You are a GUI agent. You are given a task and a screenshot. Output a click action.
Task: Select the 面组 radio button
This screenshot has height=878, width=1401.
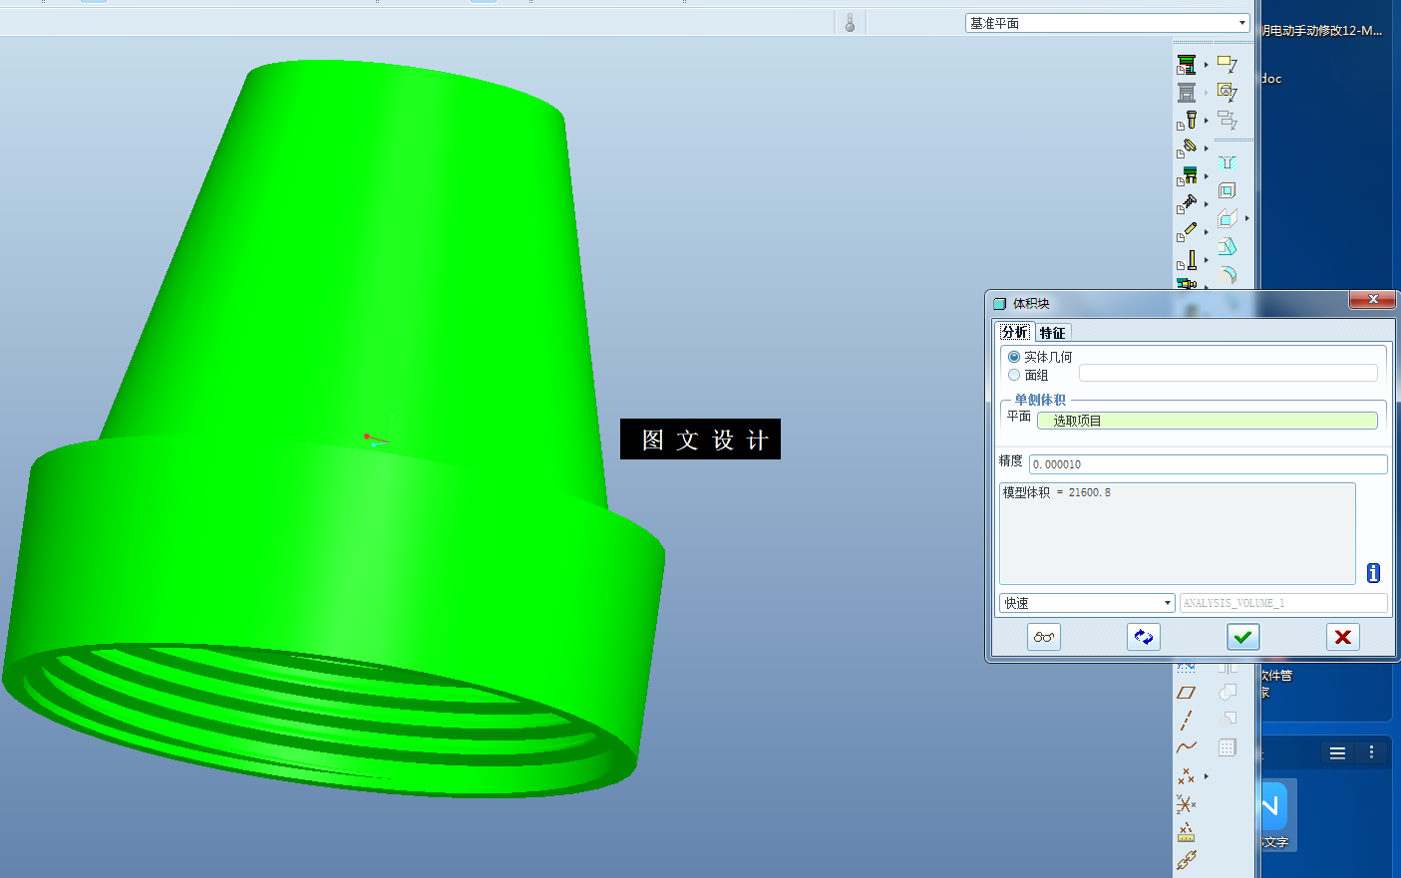point(1014,376)
